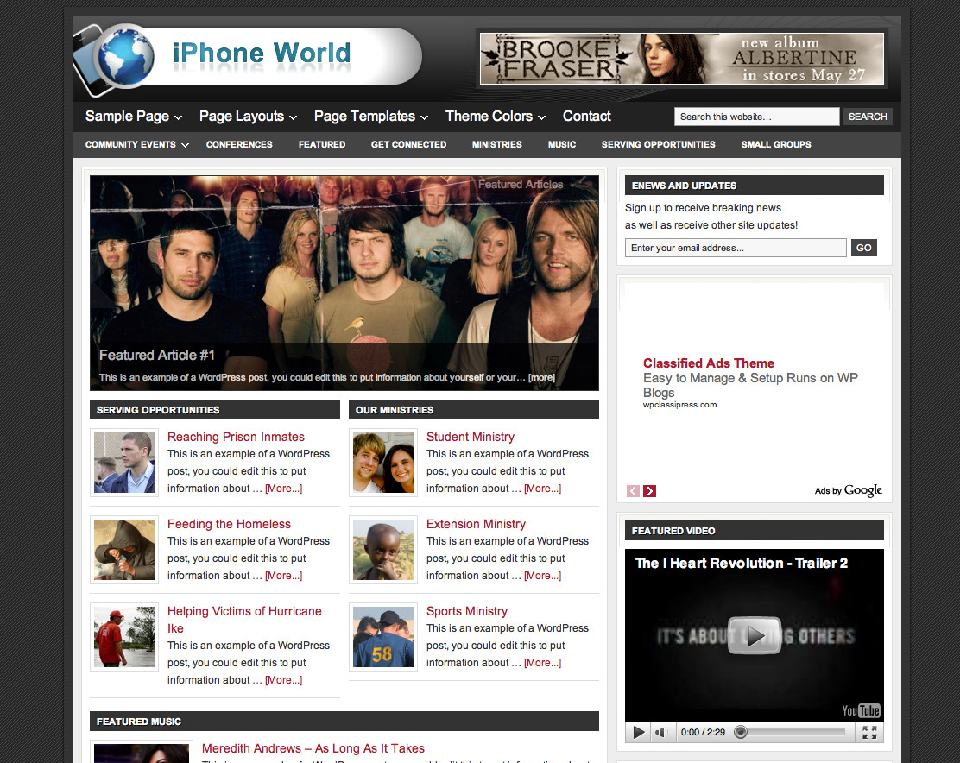The width and height of the screenshot is (960, 763).
Task: Open the Serving Opportunities nav category
Action: click(x=658, y=144)
